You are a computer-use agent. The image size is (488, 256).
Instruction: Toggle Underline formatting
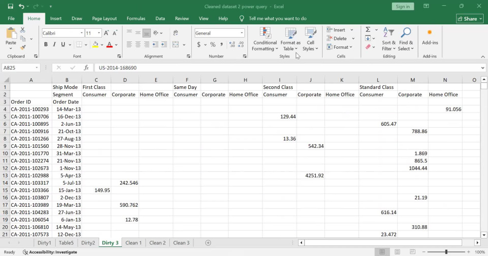tap(63, 44)
